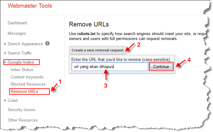Open Blocked Resources page

tap(28, 84)
